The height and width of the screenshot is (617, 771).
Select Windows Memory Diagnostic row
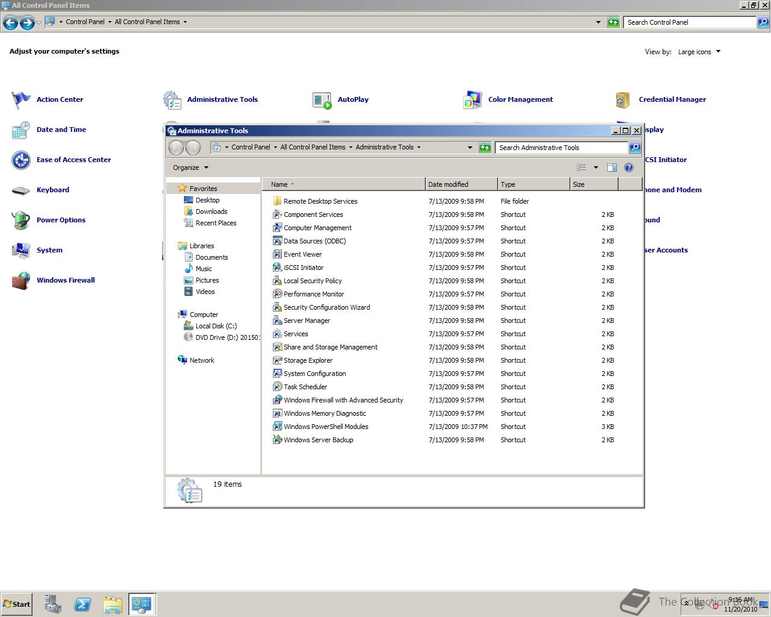coord(443,413)
